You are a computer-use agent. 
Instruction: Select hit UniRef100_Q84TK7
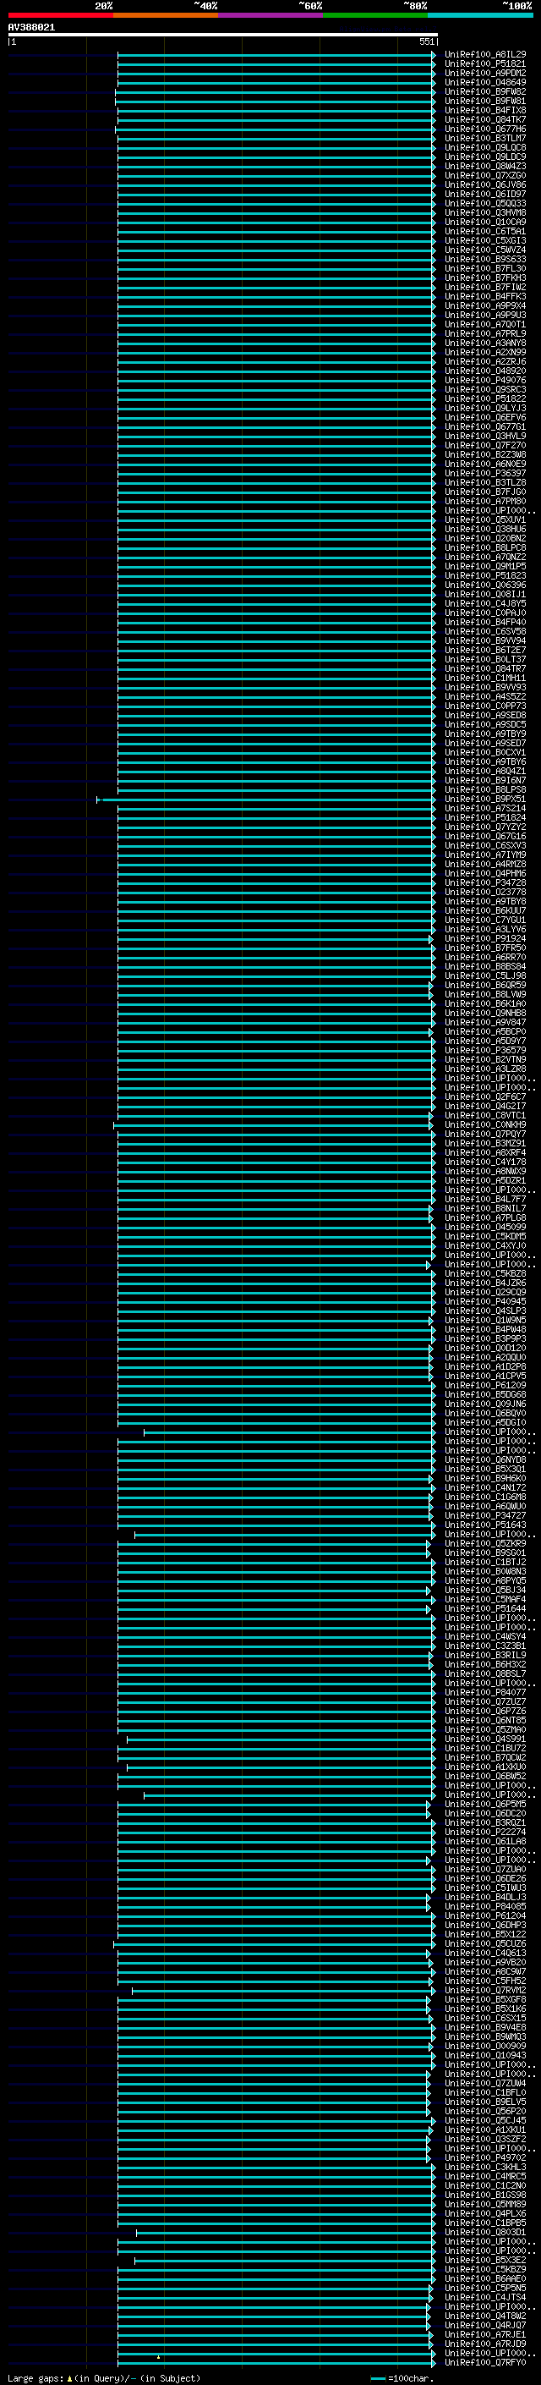pos(484,119)
